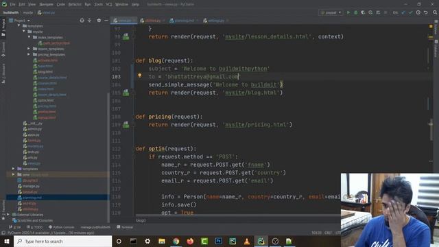Image resolution: width=439 pixels, height=247 pixels.
Task: Run the selected configuration with green play button
Action: click(x=348, y=12)
